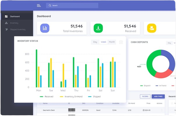
Task: Click the Available value 3,546
Action: pyautogui.click(x=115, y=110)
